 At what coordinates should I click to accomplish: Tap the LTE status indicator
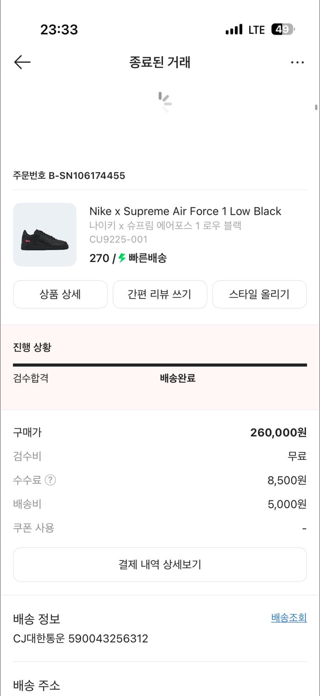click(x=257, y=29)
